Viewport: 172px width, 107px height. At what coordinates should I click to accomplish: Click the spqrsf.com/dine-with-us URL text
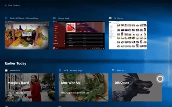tap(75, 93)
